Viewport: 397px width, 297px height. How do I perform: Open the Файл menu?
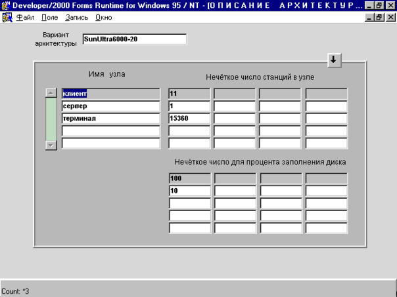[25, 18]
